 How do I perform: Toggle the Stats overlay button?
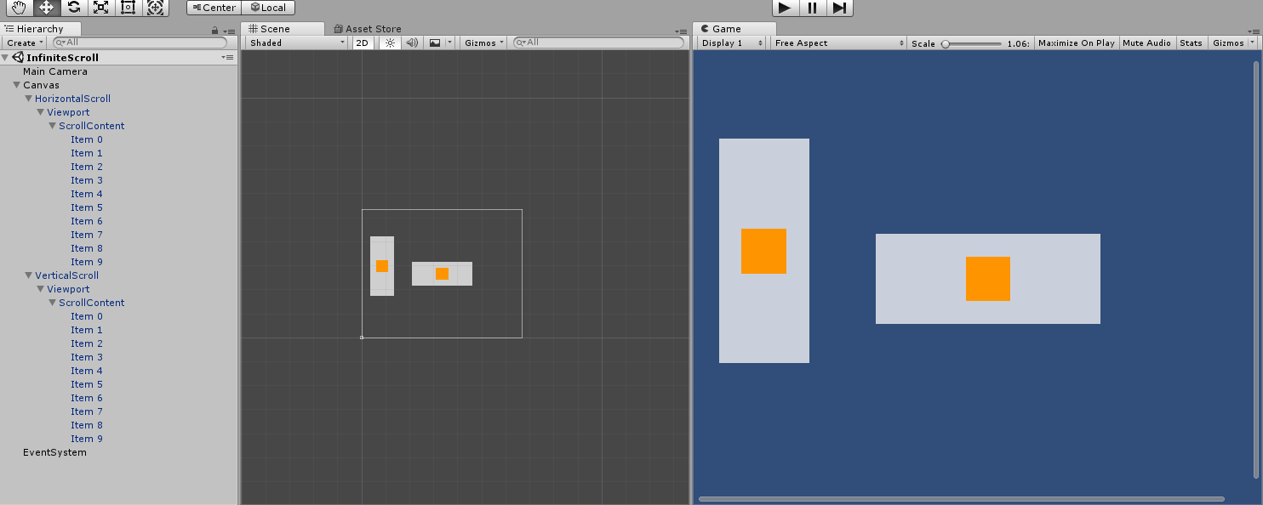click(1192, 43)
